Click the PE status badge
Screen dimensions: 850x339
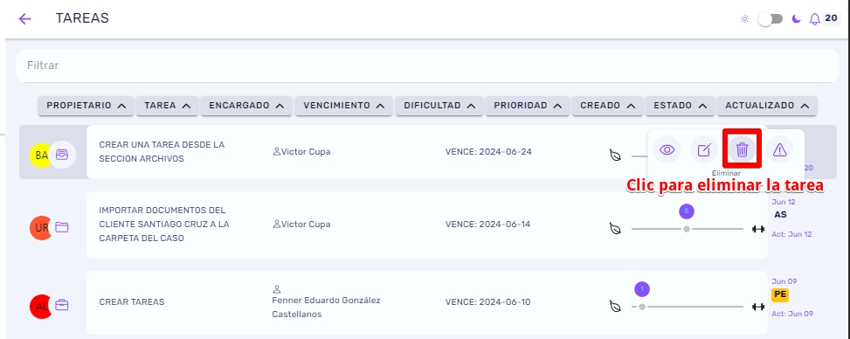[780, 294]
